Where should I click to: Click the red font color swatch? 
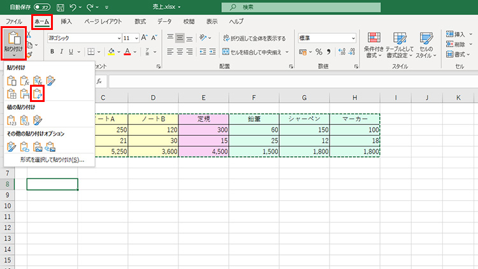click(127, 52)
